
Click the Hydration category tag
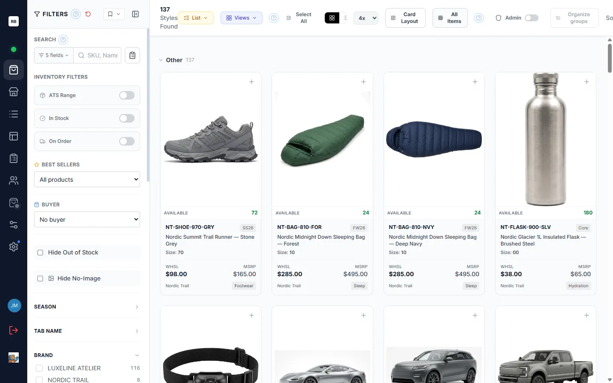[579, 286]
